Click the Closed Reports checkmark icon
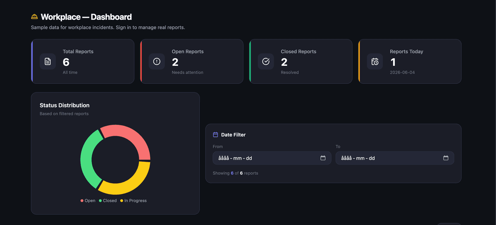The height and width of the screenshot is (225, 496). tap(266, 61)
